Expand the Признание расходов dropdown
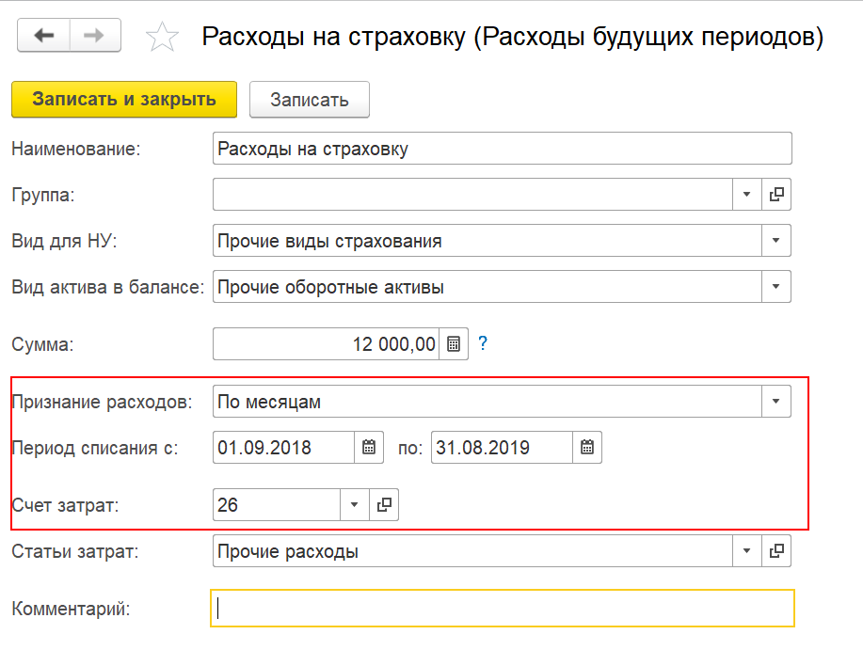This screenshot has width=863, height=666. pos(776,402)
